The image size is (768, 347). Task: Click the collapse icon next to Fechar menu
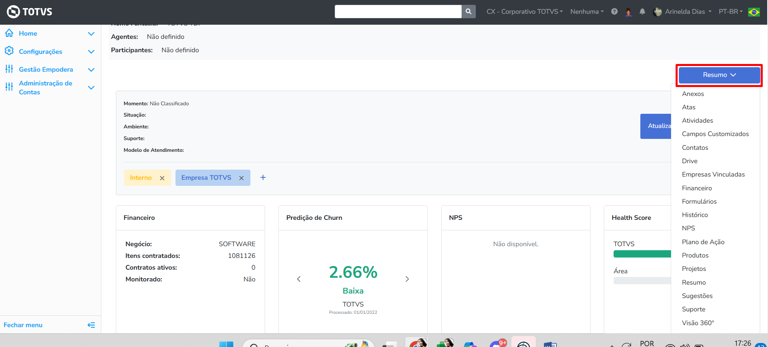[x=91, y=325]
